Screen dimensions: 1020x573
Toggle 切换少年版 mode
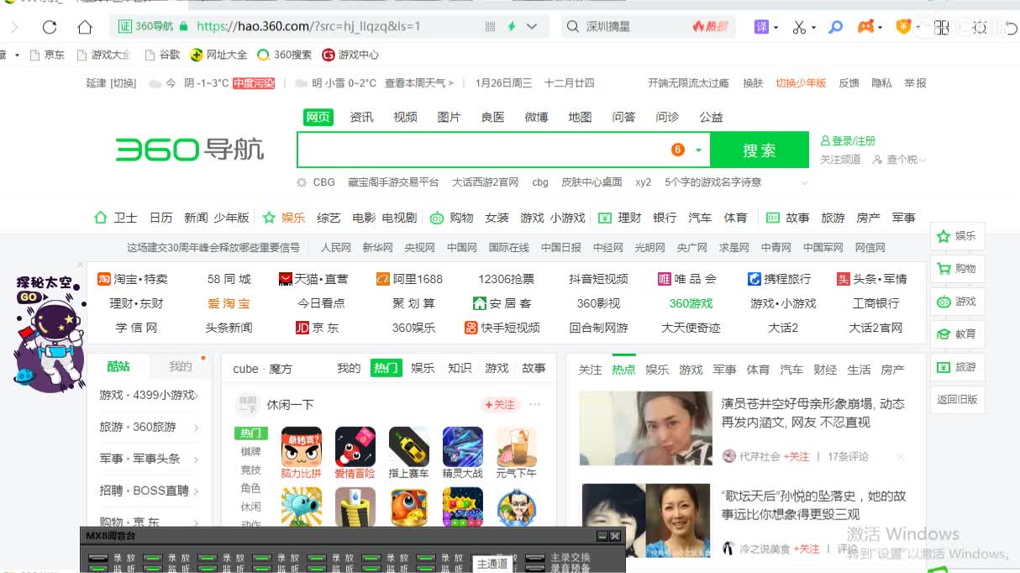(801, 83)
